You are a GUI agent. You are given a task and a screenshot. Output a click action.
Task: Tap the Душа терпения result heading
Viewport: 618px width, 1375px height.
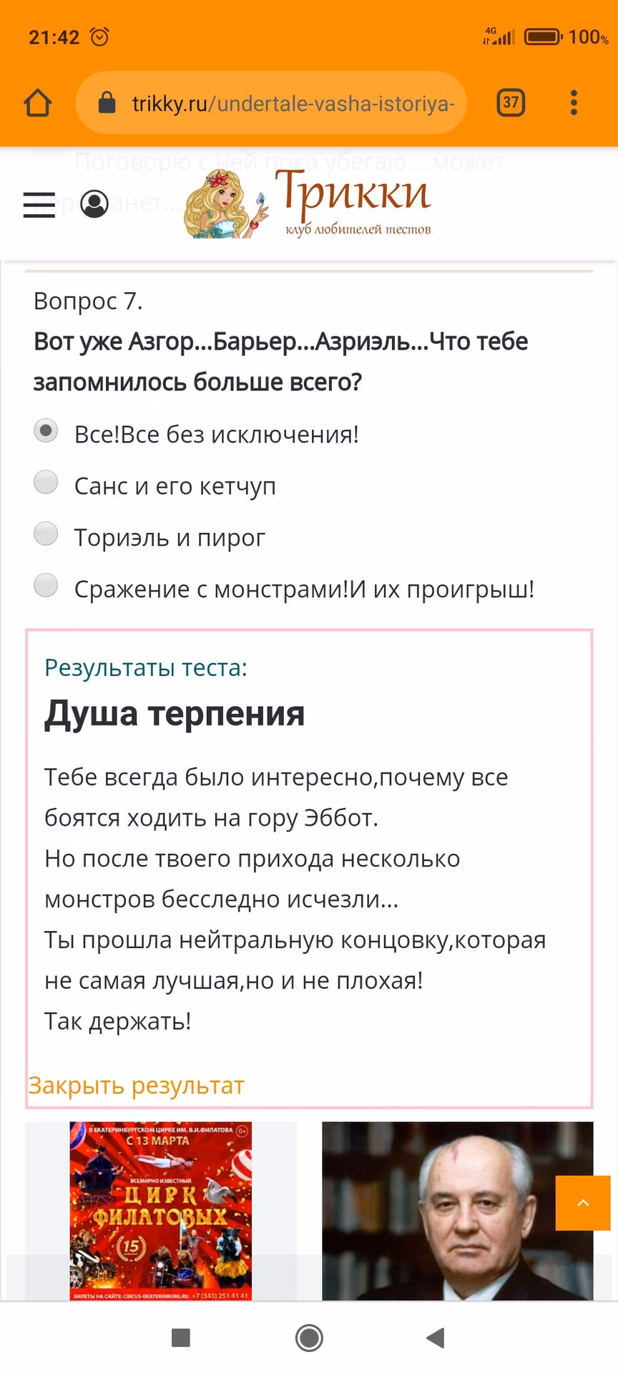point(175,713)
